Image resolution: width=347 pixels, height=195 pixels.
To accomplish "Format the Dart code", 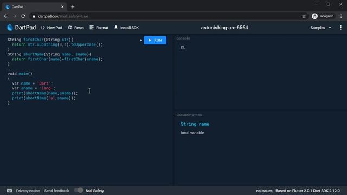I will tap(99, 28).
